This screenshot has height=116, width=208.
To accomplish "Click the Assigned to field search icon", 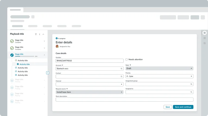I will click(x=191, y=92).
